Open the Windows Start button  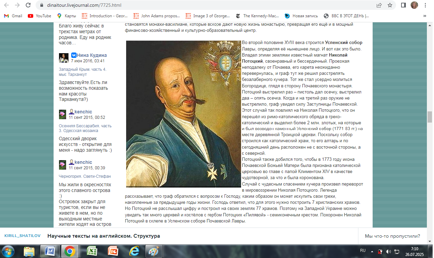(x=8, y=251)
